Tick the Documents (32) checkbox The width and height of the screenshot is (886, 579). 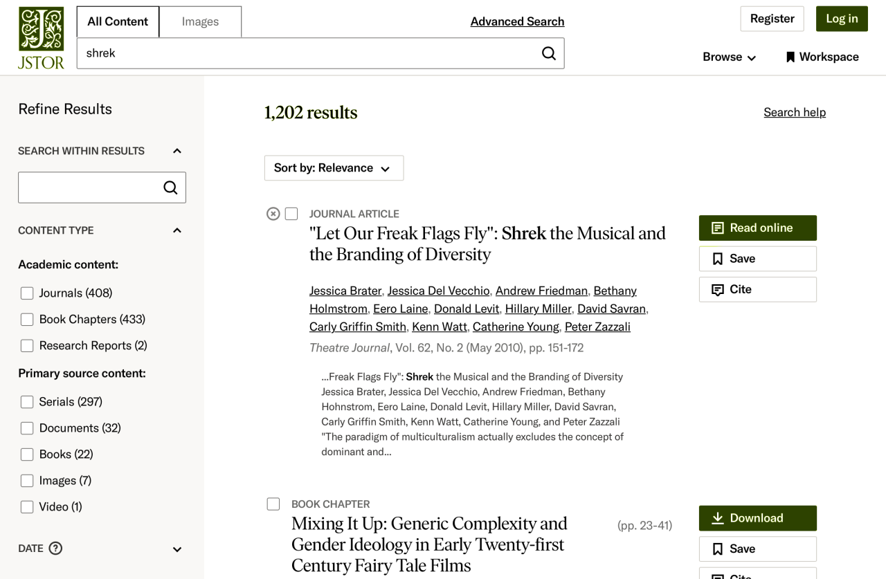tap(27, 428)
